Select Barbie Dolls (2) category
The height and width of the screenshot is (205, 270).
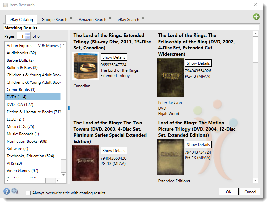33,60
